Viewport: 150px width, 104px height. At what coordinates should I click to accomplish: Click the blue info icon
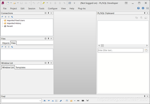(143, 8)
